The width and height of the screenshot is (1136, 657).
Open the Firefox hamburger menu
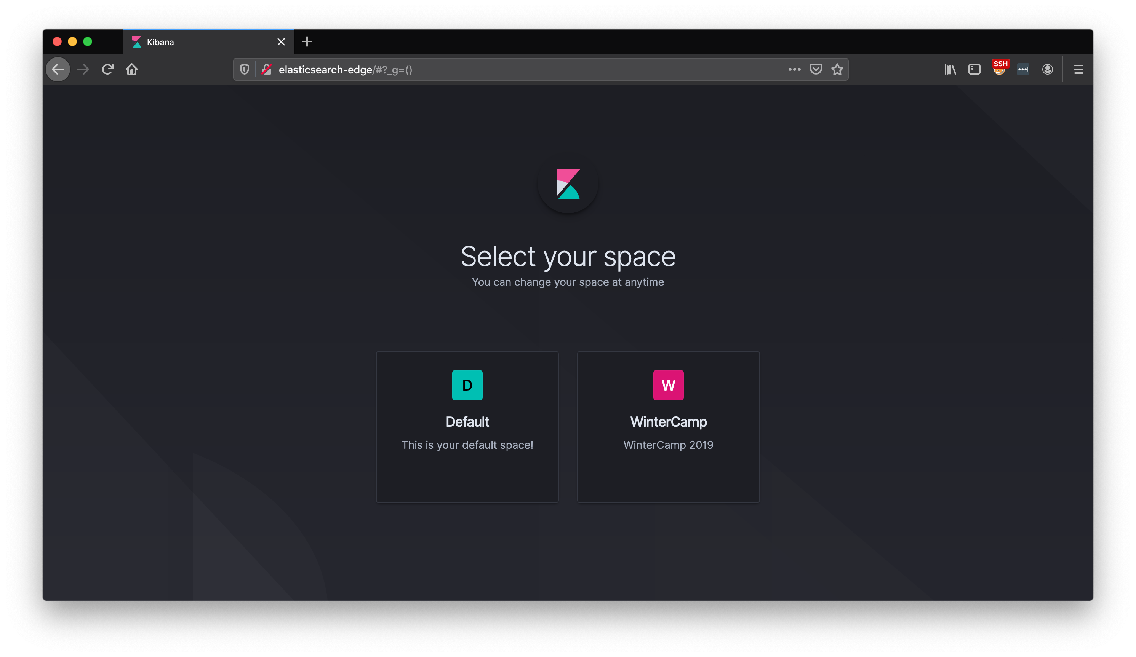pyautogui.click(x=1078, y=69)
